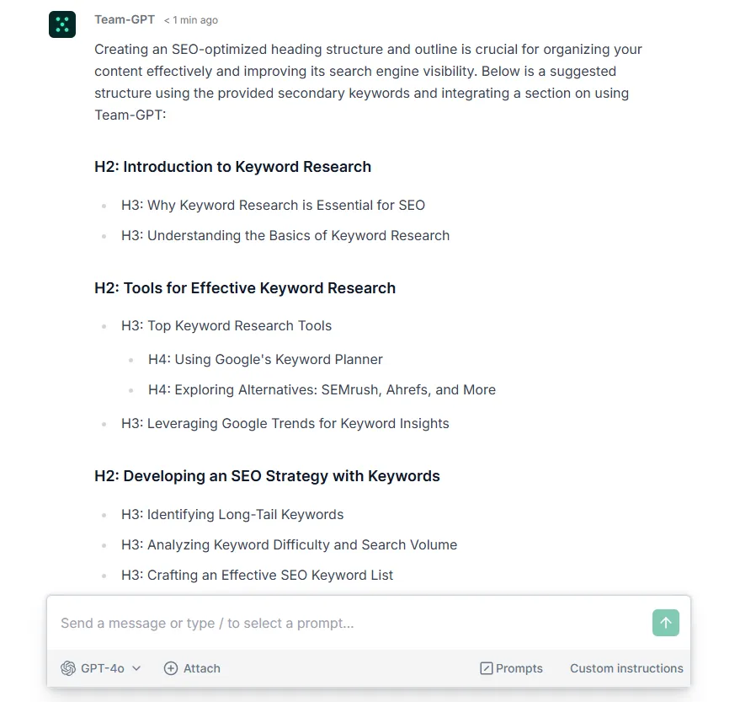Click the green send arrow button

(x=665, y=623)
